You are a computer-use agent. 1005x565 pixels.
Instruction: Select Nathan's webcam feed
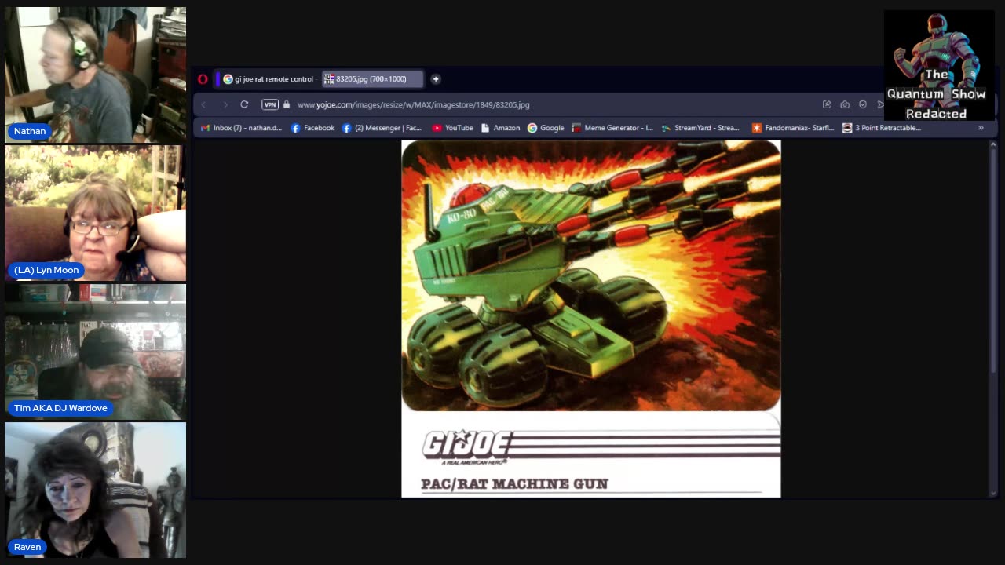pyautogui.click(x=96, y=75)
